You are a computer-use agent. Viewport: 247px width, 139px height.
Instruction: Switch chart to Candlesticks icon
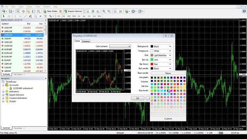pyautogui.click(x=93, y=11)
